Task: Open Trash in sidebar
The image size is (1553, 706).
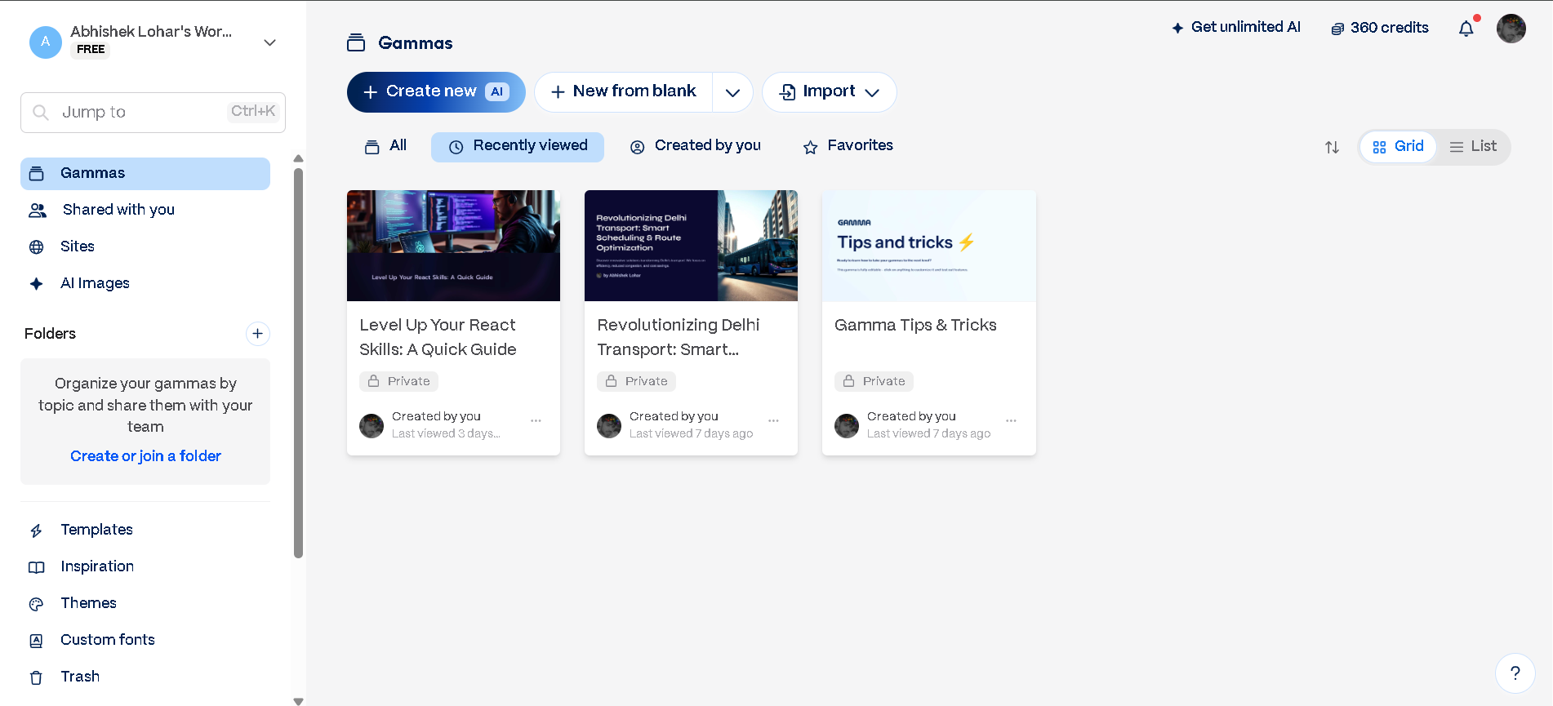Action: 145,677
